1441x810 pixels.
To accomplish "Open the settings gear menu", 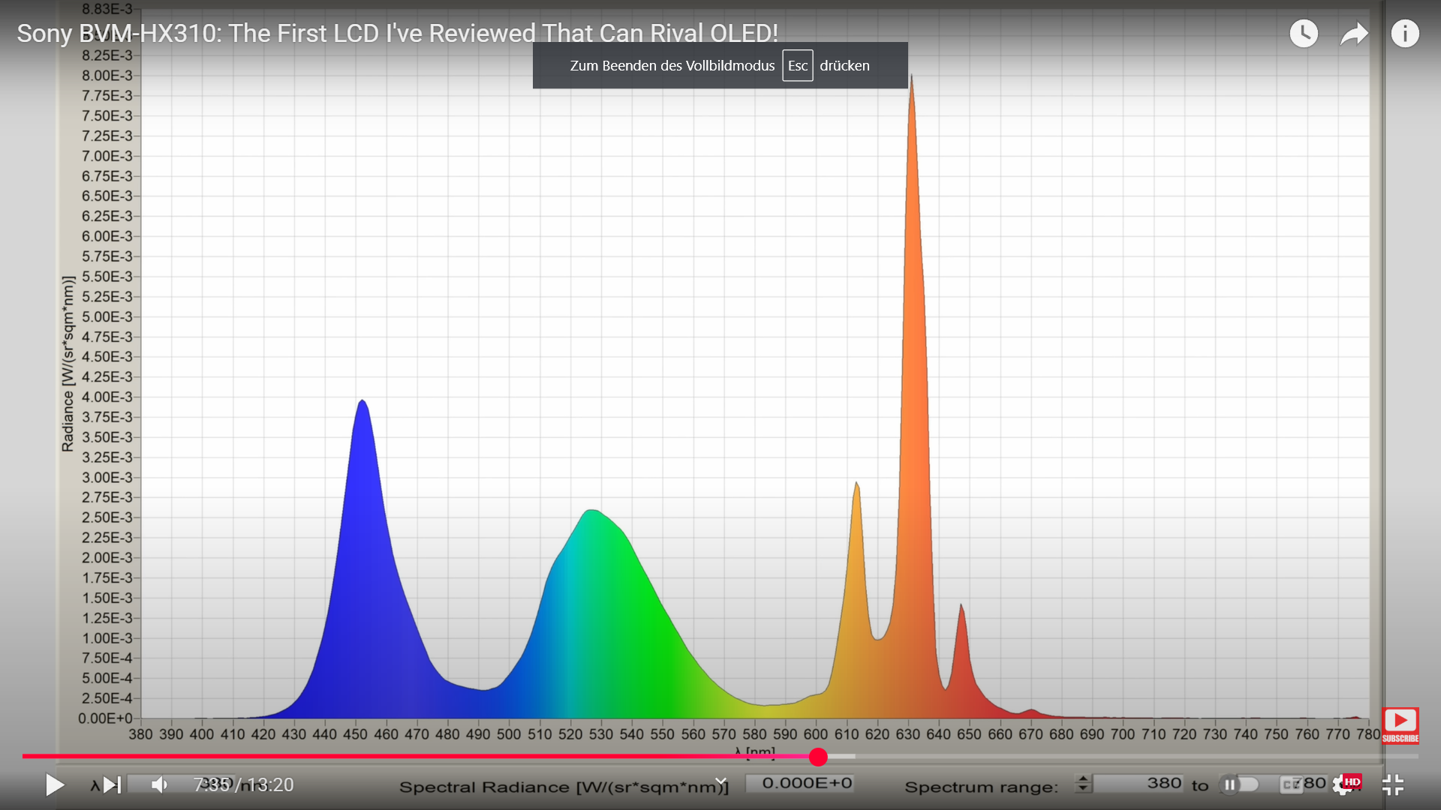I will coord(1342,785).
